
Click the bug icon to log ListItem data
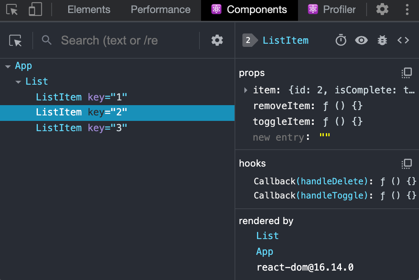coord(382,40)
